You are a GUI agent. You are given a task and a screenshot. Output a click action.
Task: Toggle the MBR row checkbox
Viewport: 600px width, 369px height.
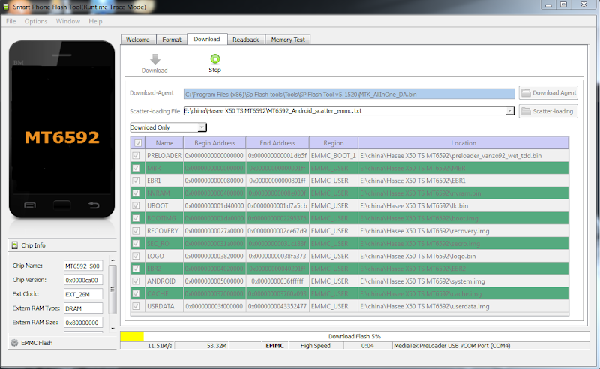(x=136, y=168)
